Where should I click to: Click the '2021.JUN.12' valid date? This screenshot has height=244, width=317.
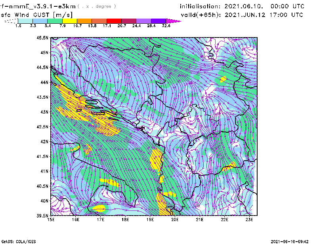[245, 15]
